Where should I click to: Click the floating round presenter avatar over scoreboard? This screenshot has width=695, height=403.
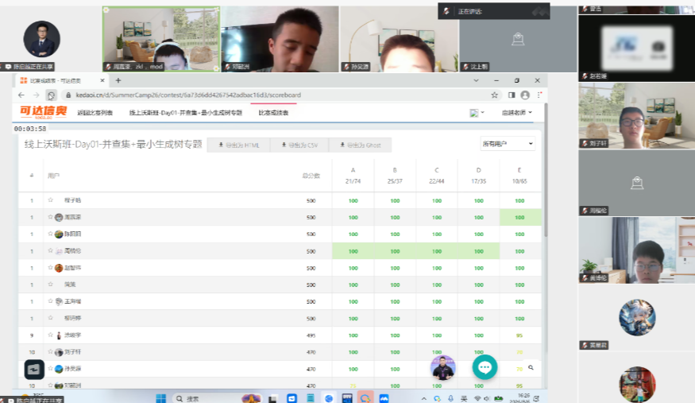(442, 368)
